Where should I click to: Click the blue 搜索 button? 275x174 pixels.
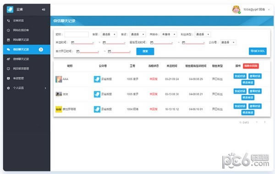tap(145, 51)
